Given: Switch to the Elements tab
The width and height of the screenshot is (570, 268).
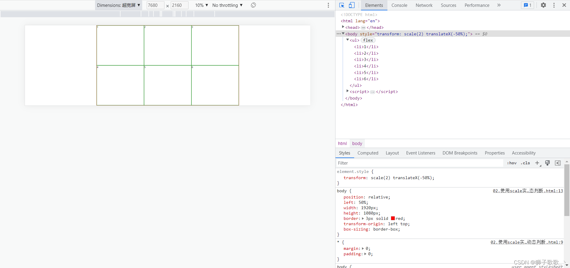Looking at the screenshot, I should pos(374,5).
